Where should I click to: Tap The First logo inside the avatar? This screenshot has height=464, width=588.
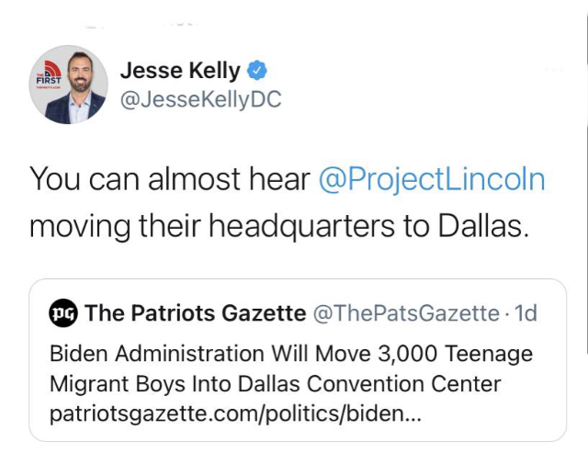coord(49,74)
